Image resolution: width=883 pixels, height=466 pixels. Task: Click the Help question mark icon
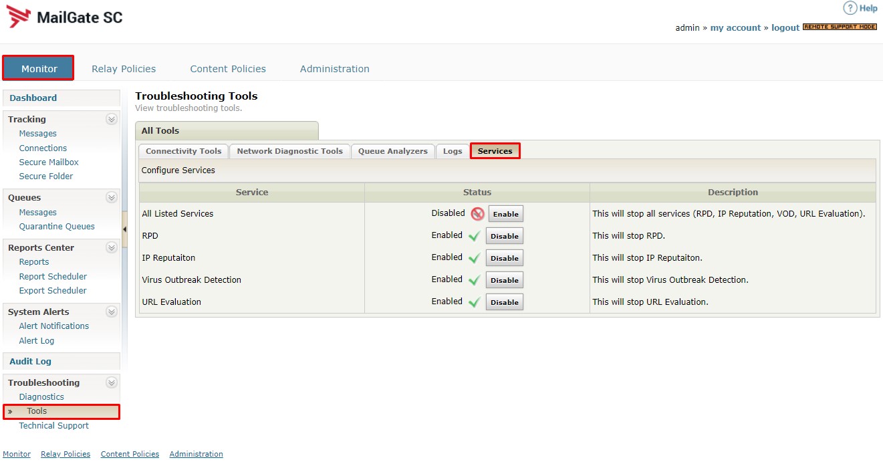(850, 8)
